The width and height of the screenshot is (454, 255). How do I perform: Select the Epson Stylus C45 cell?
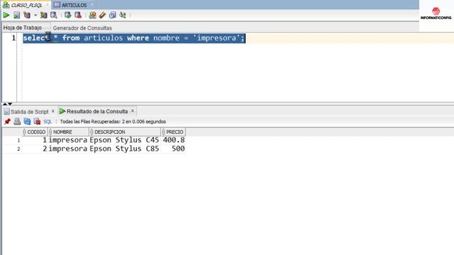pyautogui.click(x=124, y=140)
